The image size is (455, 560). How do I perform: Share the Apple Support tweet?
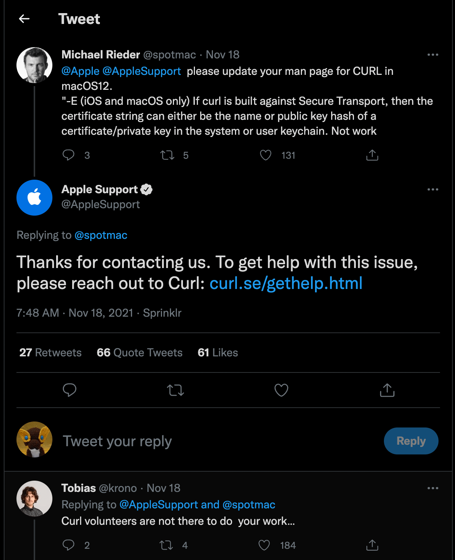[x=387, y=390]
